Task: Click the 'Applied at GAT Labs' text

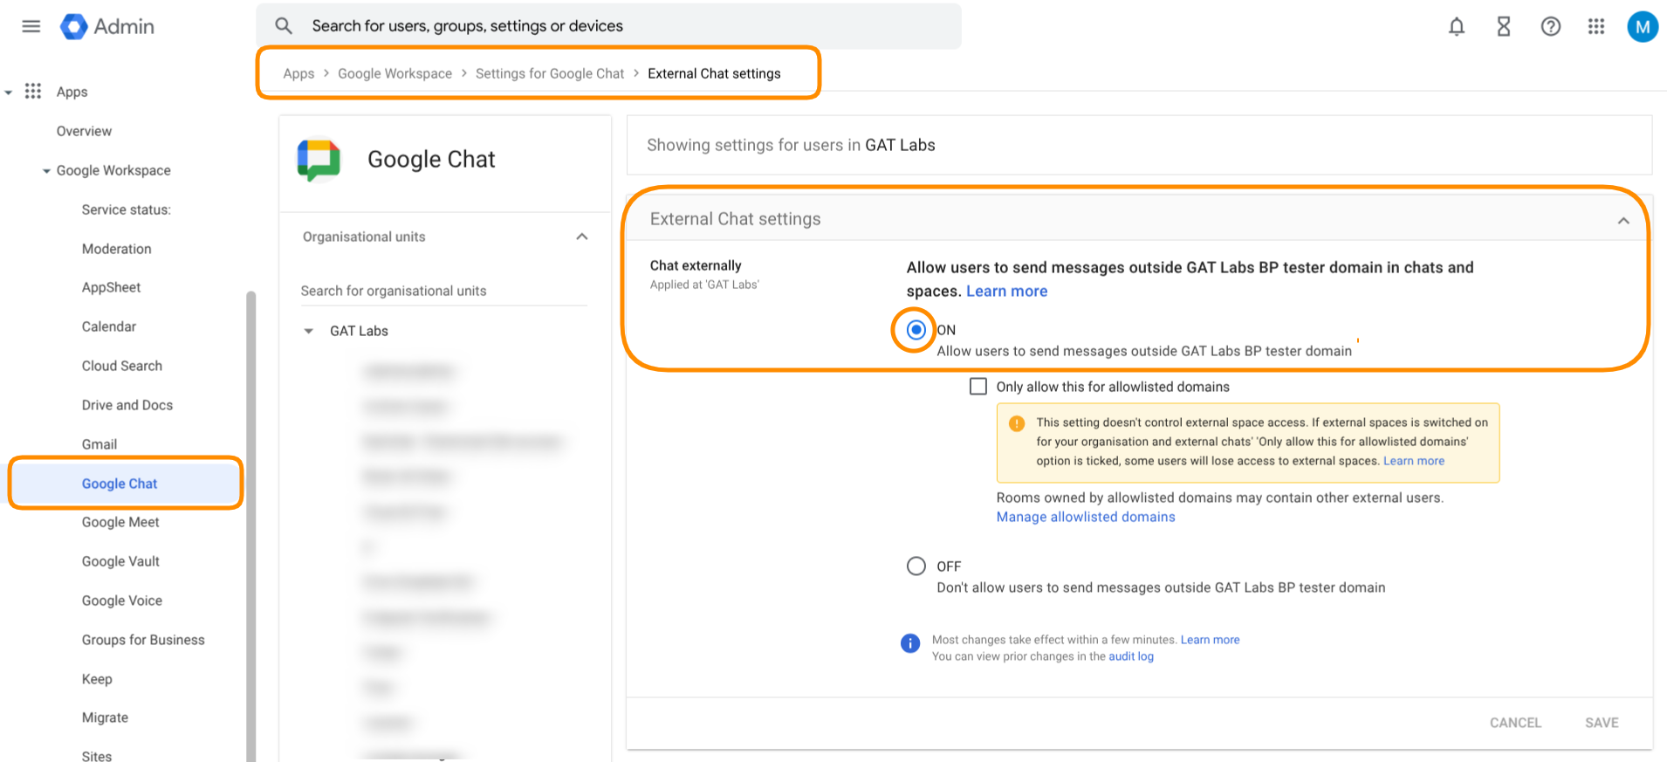Action: tap(704, 285)
